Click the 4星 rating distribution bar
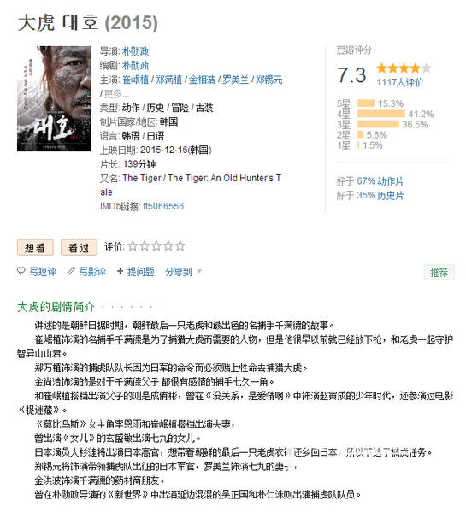Viewport: 466px width, 513px height. coord(381,114)
